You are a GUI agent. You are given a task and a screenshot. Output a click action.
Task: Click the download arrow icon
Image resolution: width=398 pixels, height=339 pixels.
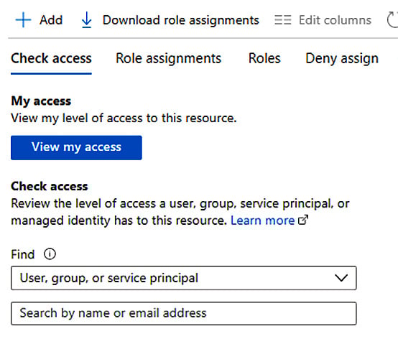(86, 20)
